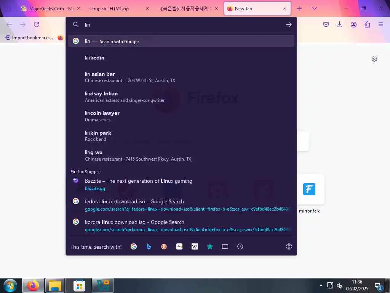Search this time with eBay
The image size is (390, 293).
[x=179, y=246]
